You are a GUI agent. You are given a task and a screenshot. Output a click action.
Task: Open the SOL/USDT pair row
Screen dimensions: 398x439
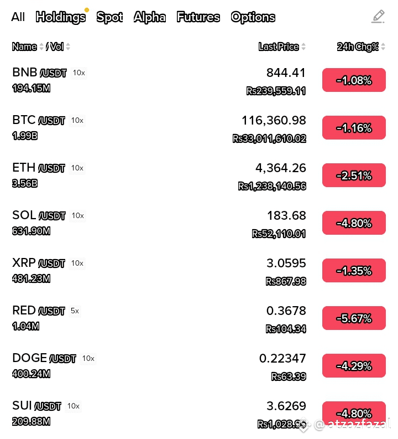[199, 223]
